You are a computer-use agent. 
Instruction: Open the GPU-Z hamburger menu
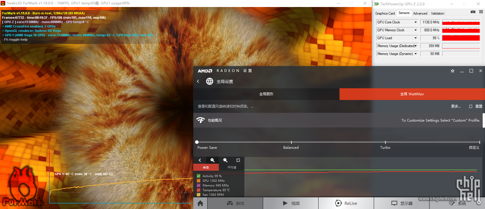(x=481, y=12)
